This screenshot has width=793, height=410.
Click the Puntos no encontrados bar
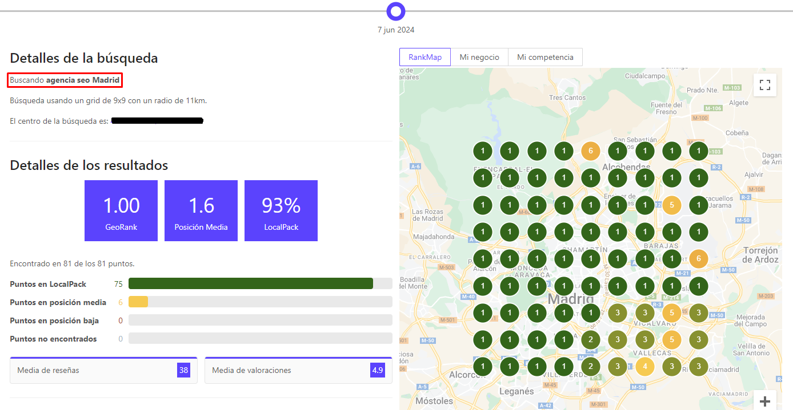click(261, 339)
